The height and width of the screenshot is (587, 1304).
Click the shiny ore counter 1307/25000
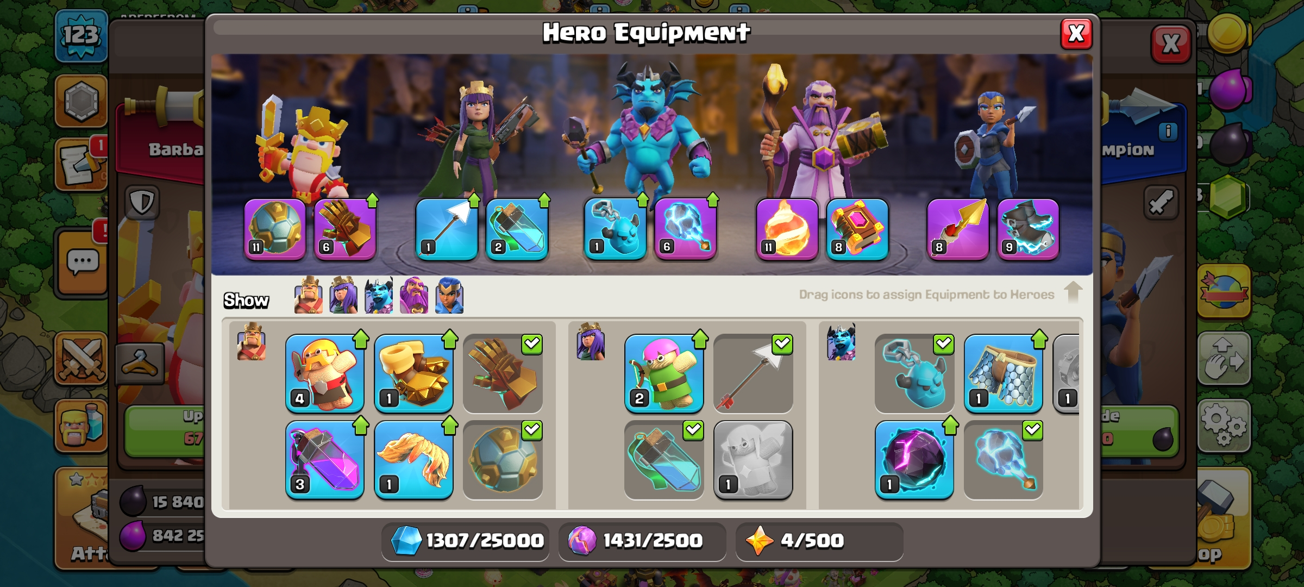pyautogui.click(x=466, y=541)
